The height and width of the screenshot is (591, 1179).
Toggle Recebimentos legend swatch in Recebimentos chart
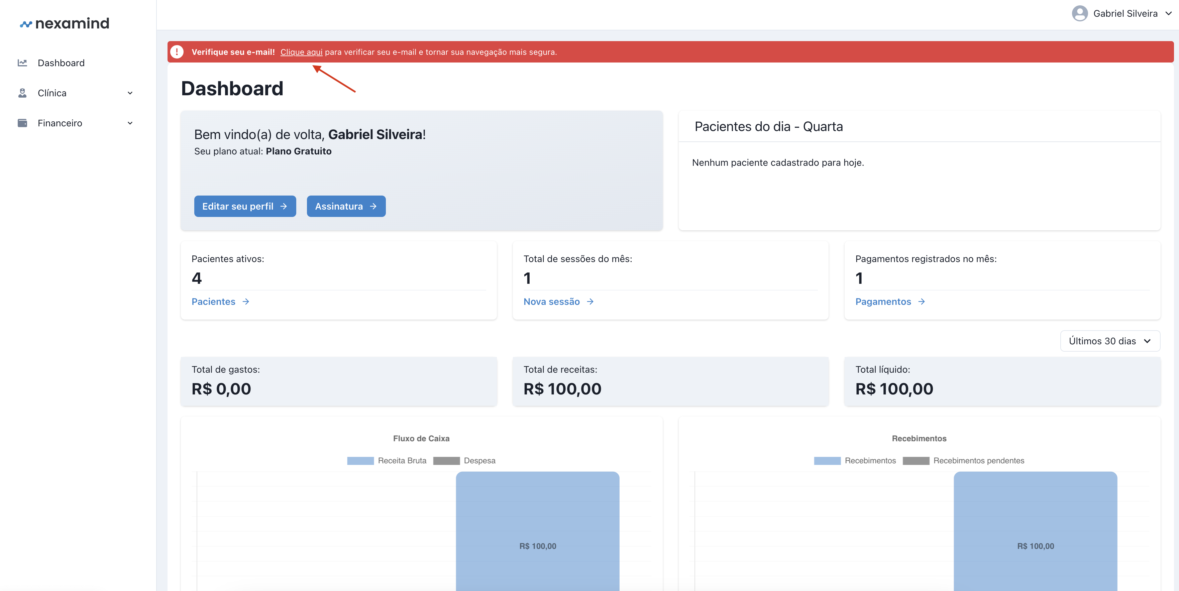827,461
